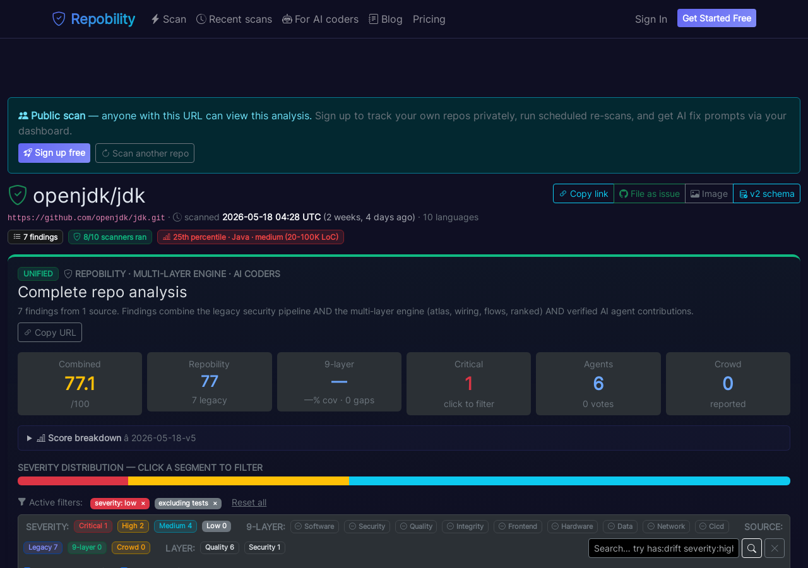This screenshot has height=568, width=808.
Task: Click the UNIFIED badge
Action: pos(38,274)
